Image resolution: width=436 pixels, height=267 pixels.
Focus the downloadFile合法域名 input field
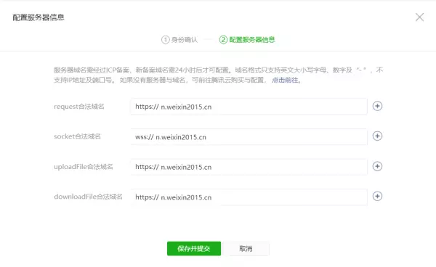[x=249, y=197]
